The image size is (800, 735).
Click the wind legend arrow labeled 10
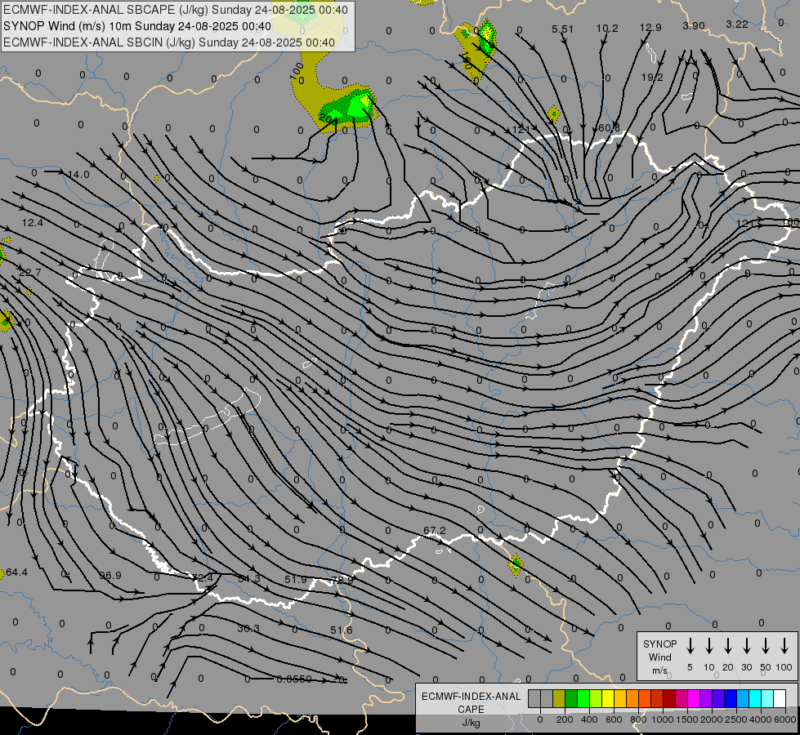click(709, 646)
